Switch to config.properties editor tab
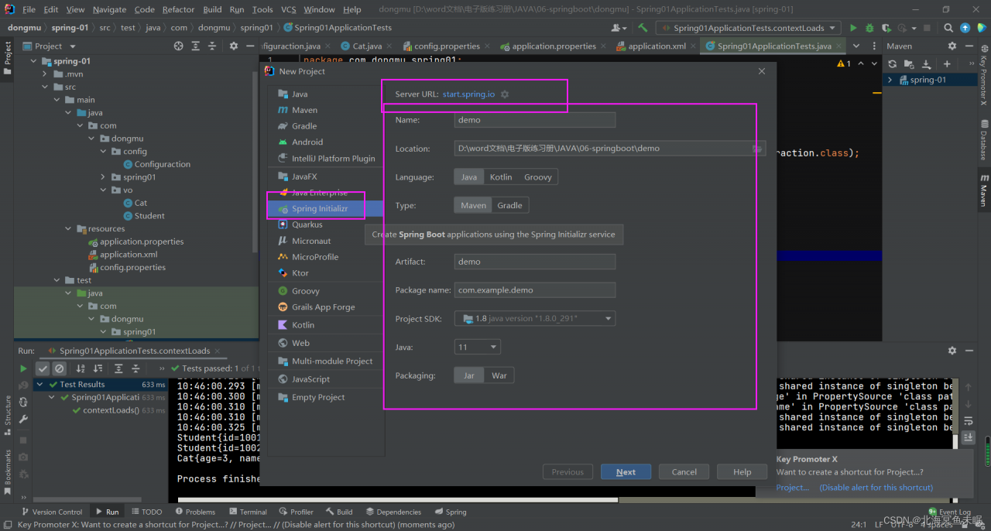 click(x=447, y=46)
